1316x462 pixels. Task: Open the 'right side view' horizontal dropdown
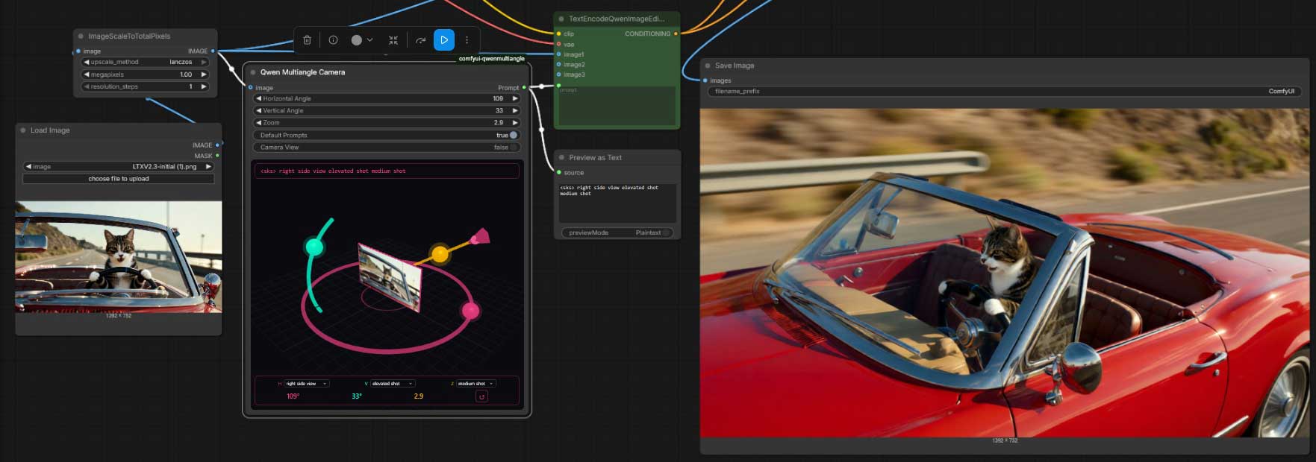pos(307,384)
